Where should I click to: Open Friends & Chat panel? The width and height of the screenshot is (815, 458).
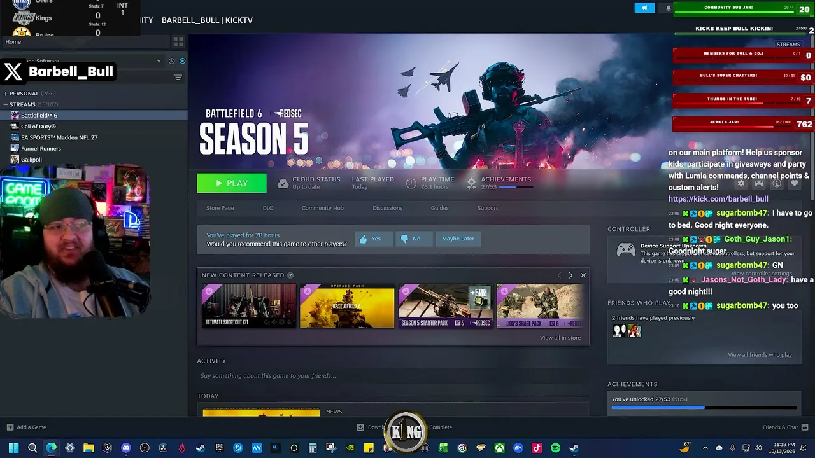[x=786, y=427]
